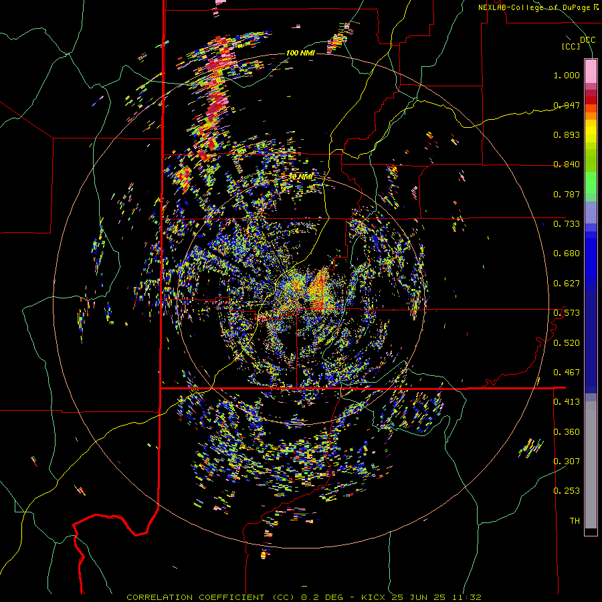
Task: Pick the lavender swatch above 0.733
Action: pos(591,212)
